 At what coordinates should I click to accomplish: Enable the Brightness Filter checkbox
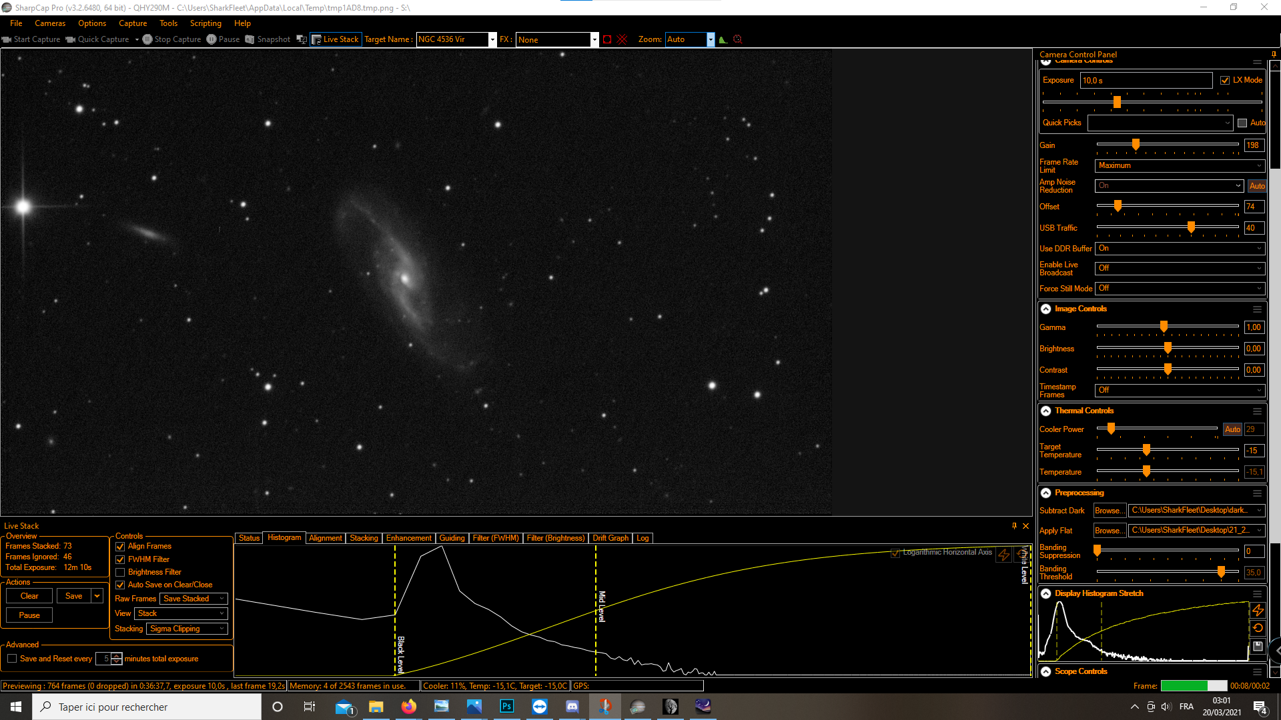coord(121,572)
